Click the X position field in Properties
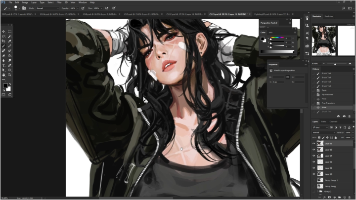The width and height of the screenshot is (356, 200). coord(278,82)
